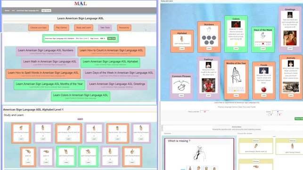Open Learn How to Count in ASL
Screen dimensions: 303x170
(x=111, y=51)
